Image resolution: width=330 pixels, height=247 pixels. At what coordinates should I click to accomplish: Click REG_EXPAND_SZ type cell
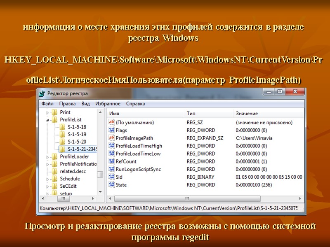coord(205,138)
